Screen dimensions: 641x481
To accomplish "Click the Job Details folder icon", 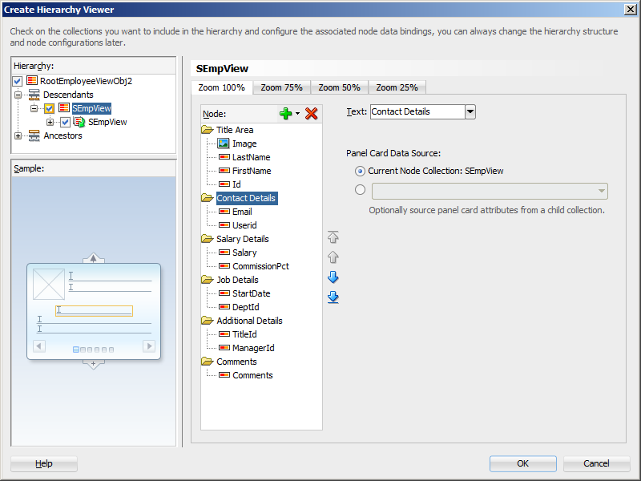I will tap(208, 279).
